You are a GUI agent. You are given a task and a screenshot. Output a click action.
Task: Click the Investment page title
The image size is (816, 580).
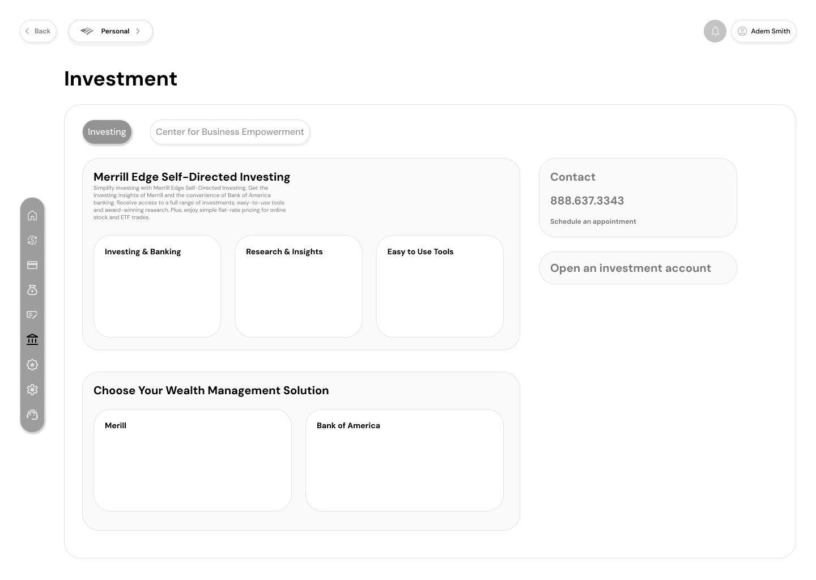point(121,79)
